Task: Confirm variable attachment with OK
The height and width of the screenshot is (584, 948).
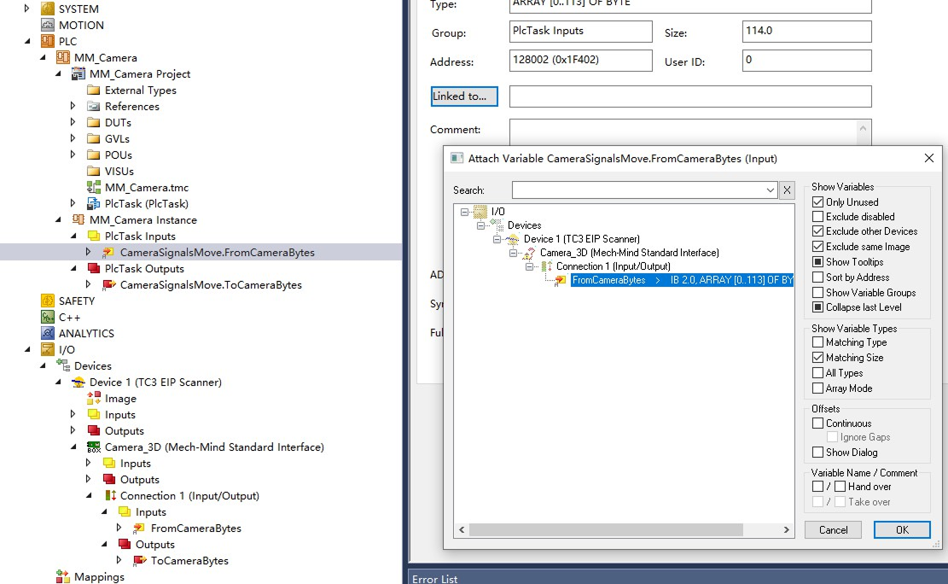Action: pos(901,529)
